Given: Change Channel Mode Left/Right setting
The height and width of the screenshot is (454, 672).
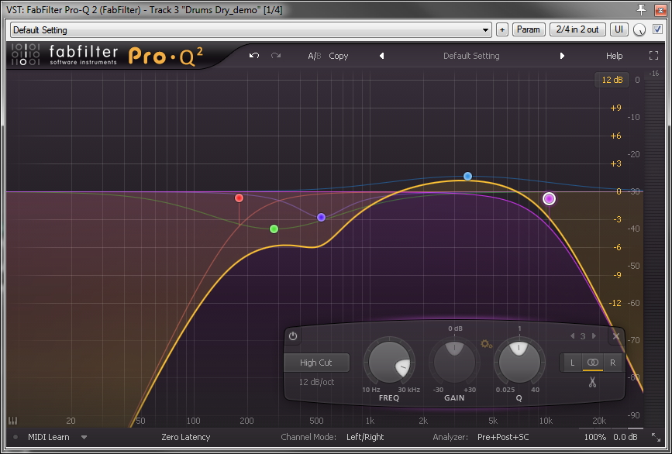Looking at the screenshot, I should pos(365,437).
